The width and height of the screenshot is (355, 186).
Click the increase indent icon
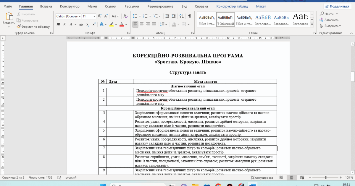tap(174, 16)
